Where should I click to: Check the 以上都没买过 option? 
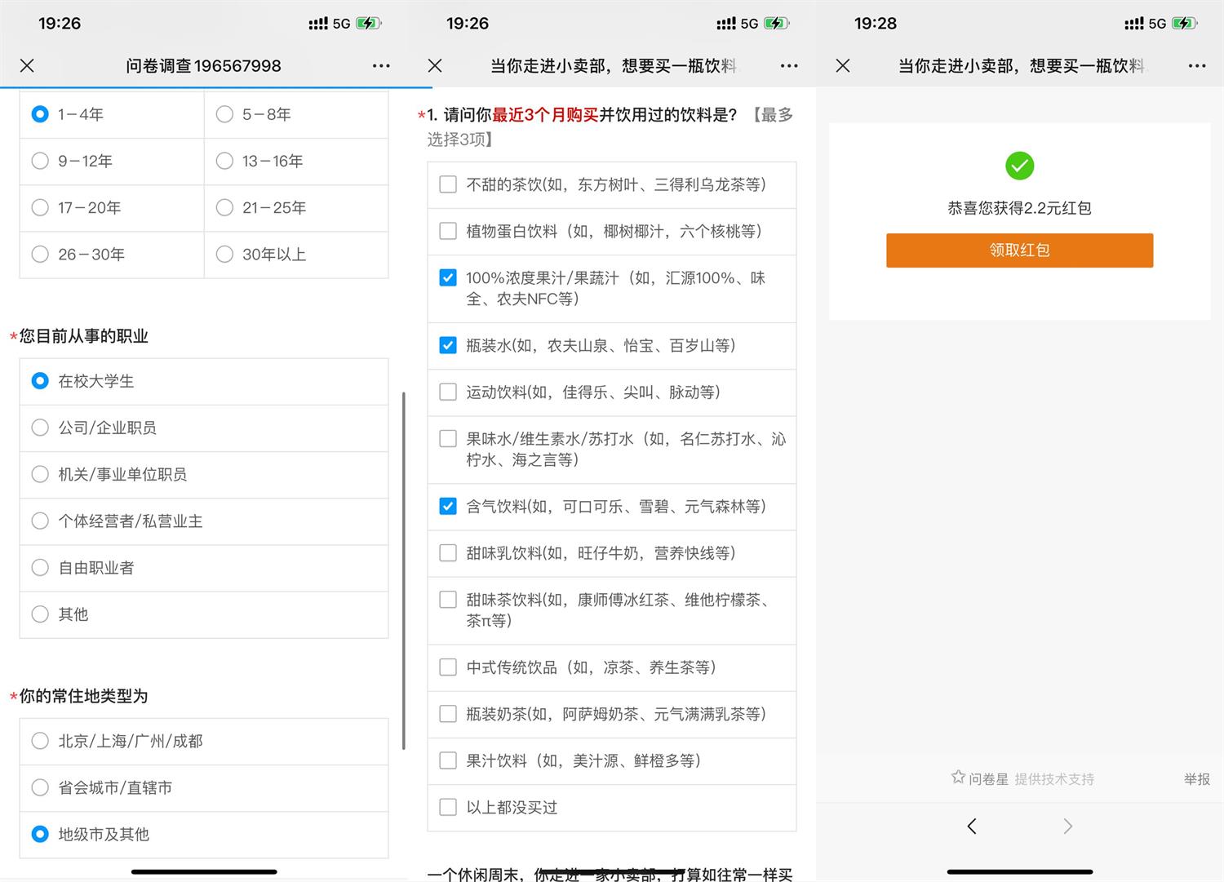(x=447, y=807)
